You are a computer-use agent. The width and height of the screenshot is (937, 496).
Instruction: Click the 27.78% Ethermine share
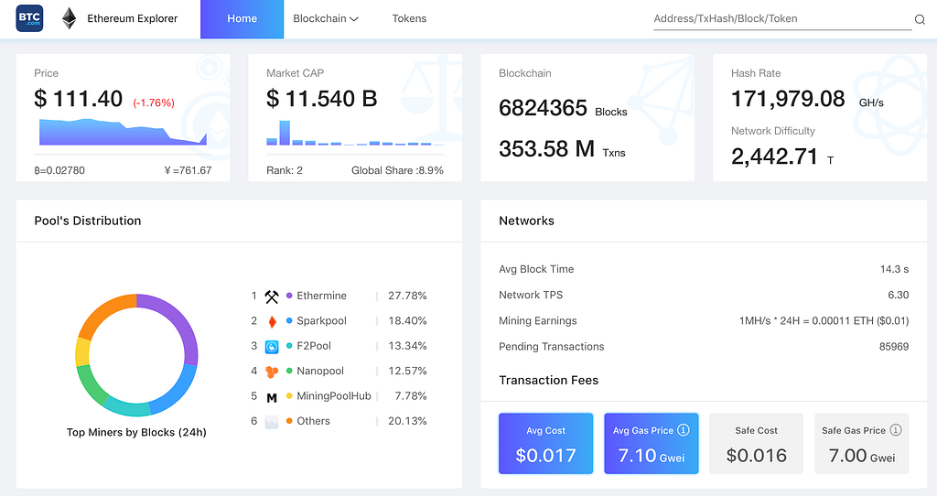click(x=407, y=296)
